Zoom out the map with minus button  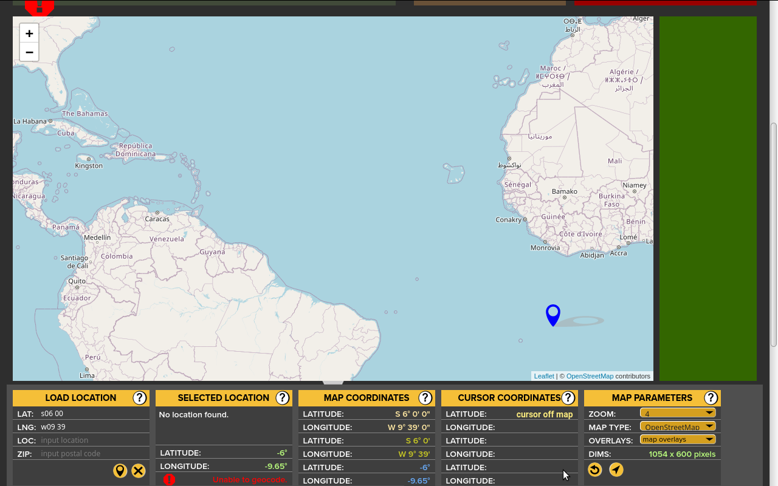(29, 52)
